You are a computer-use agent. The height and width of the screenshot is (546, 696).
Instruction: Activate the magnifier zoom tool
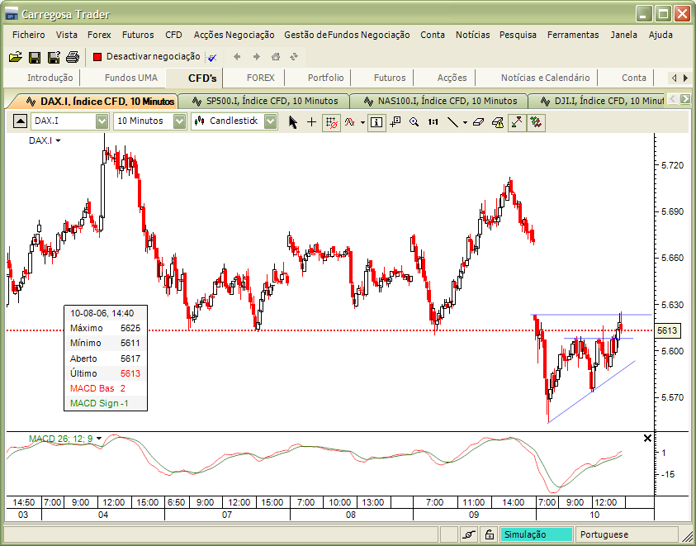414,121
